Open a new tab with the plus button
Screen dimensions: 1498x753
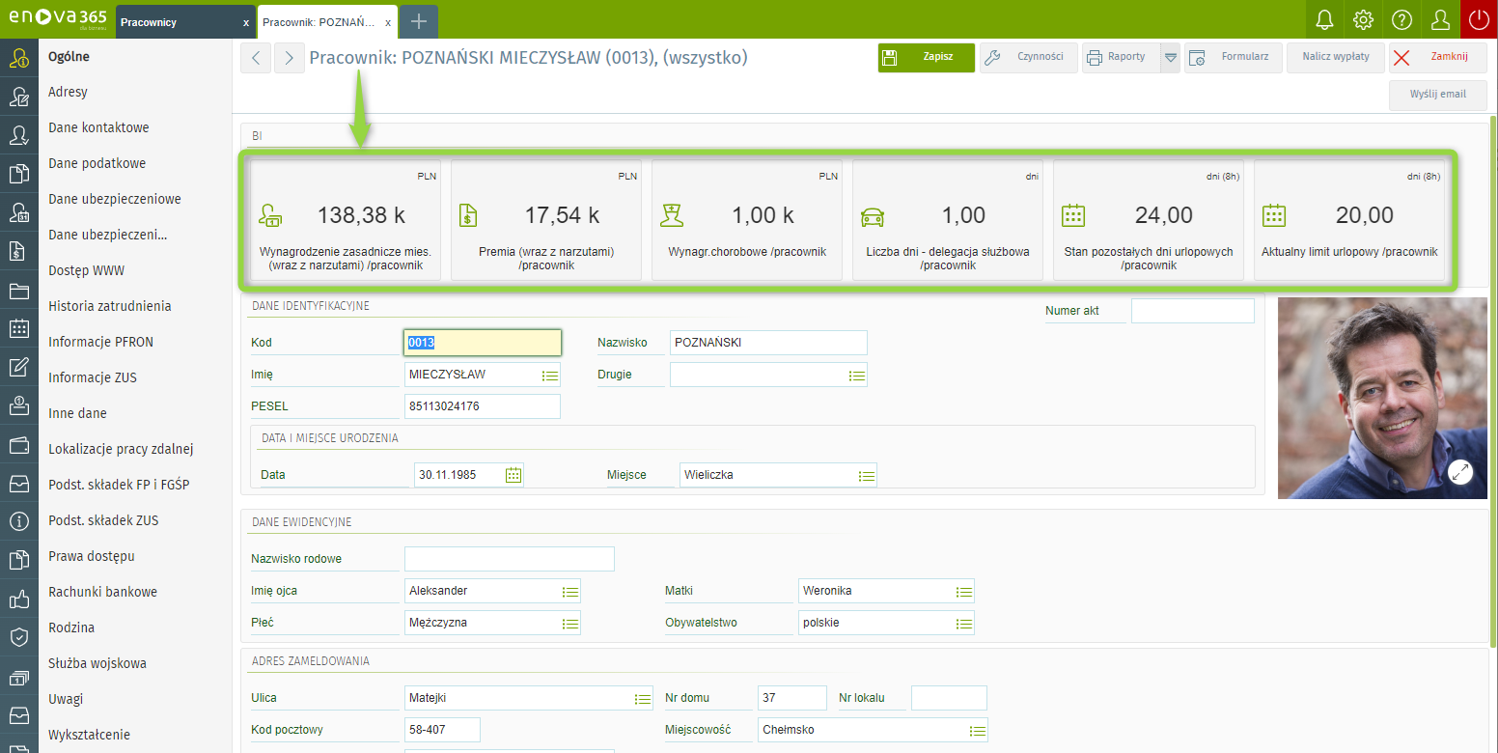(x=419, y=22)
